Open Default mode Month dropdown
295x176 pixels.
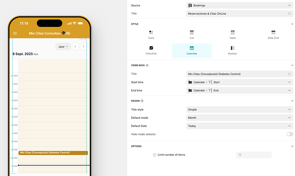point(240,118)
